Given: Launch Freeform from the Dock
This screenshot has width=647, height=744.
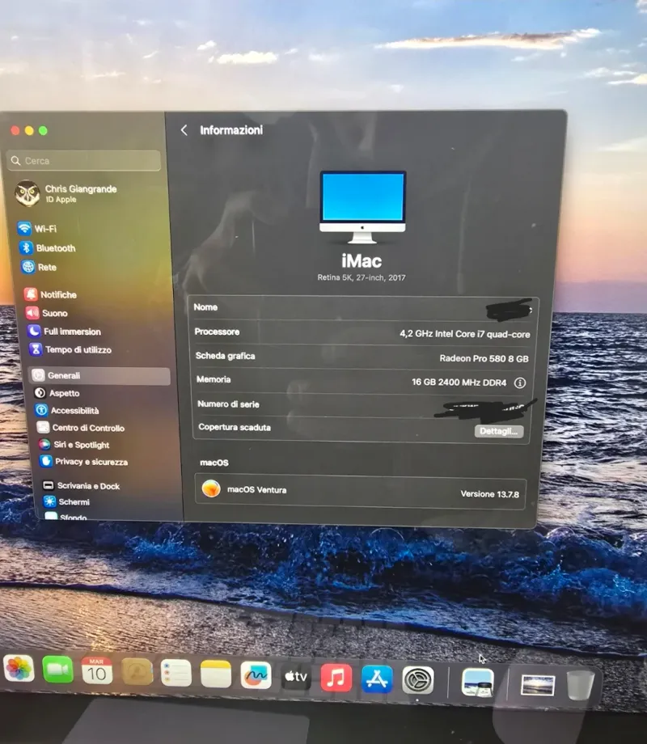Looking at the screenshot, I should coord(256,674).
